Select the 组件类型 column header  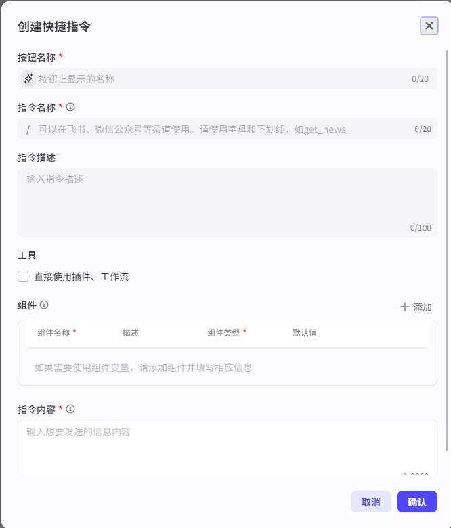[223, 332]
